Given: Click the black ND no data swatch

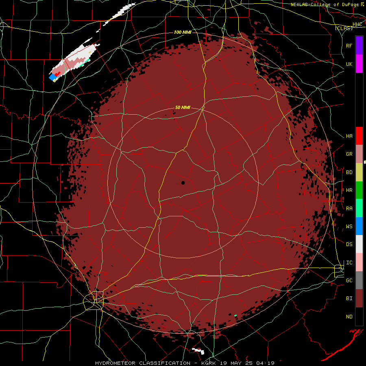Looking at the screenshot, I should pos(359,316).
